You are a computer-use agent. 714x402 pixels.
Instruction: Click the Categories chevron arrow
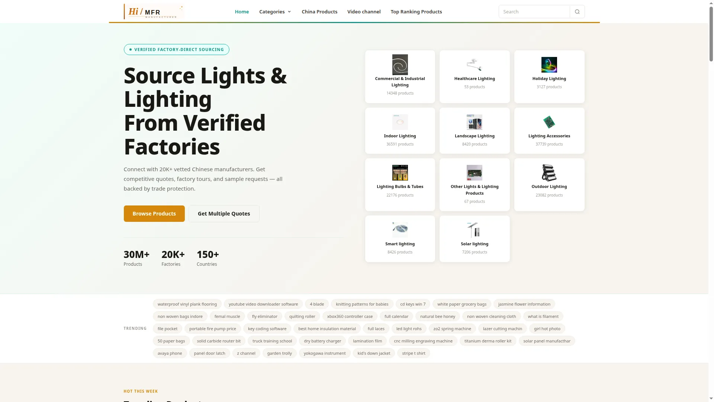click(289, 12)
